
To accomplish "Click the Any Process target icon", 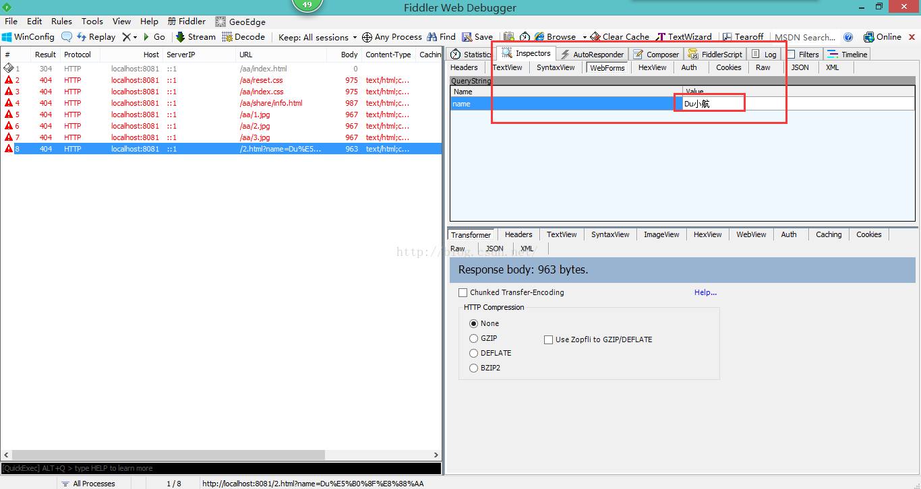I will 367,37.
